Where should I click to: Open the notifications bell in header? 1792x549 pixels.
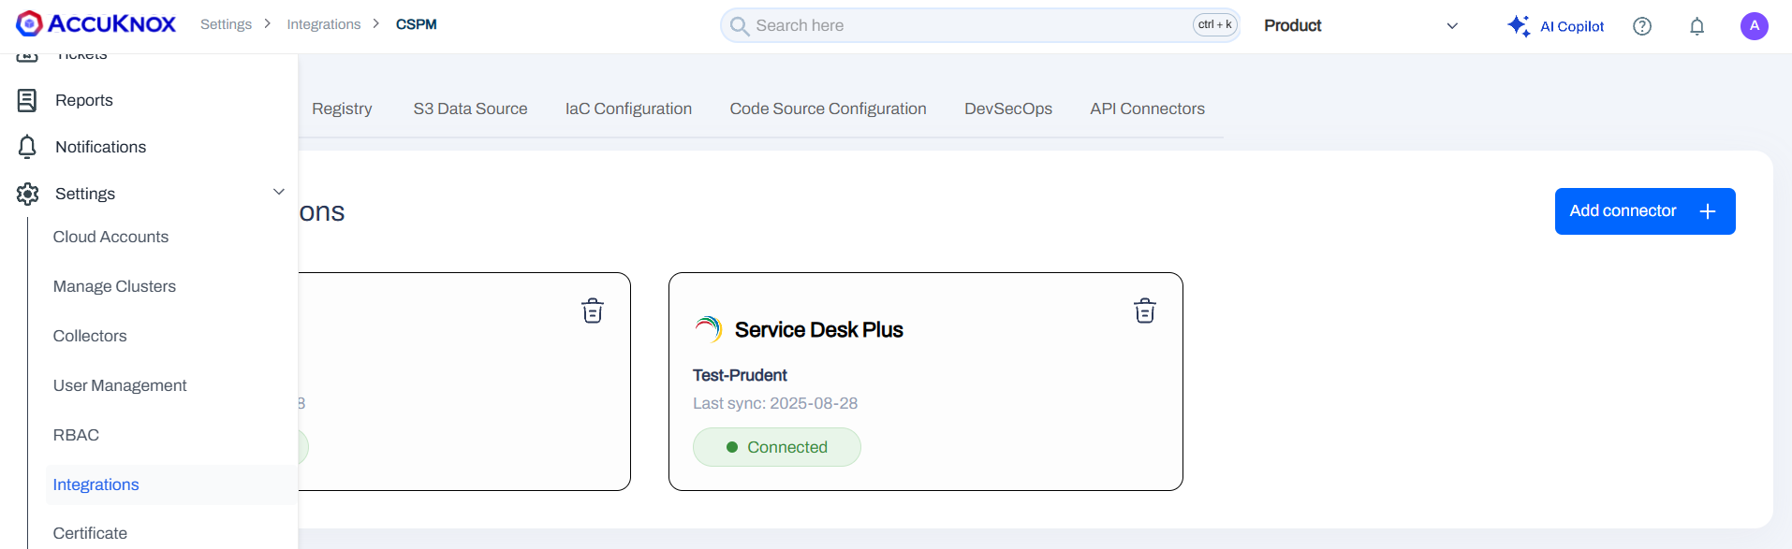click(1697, 26)
